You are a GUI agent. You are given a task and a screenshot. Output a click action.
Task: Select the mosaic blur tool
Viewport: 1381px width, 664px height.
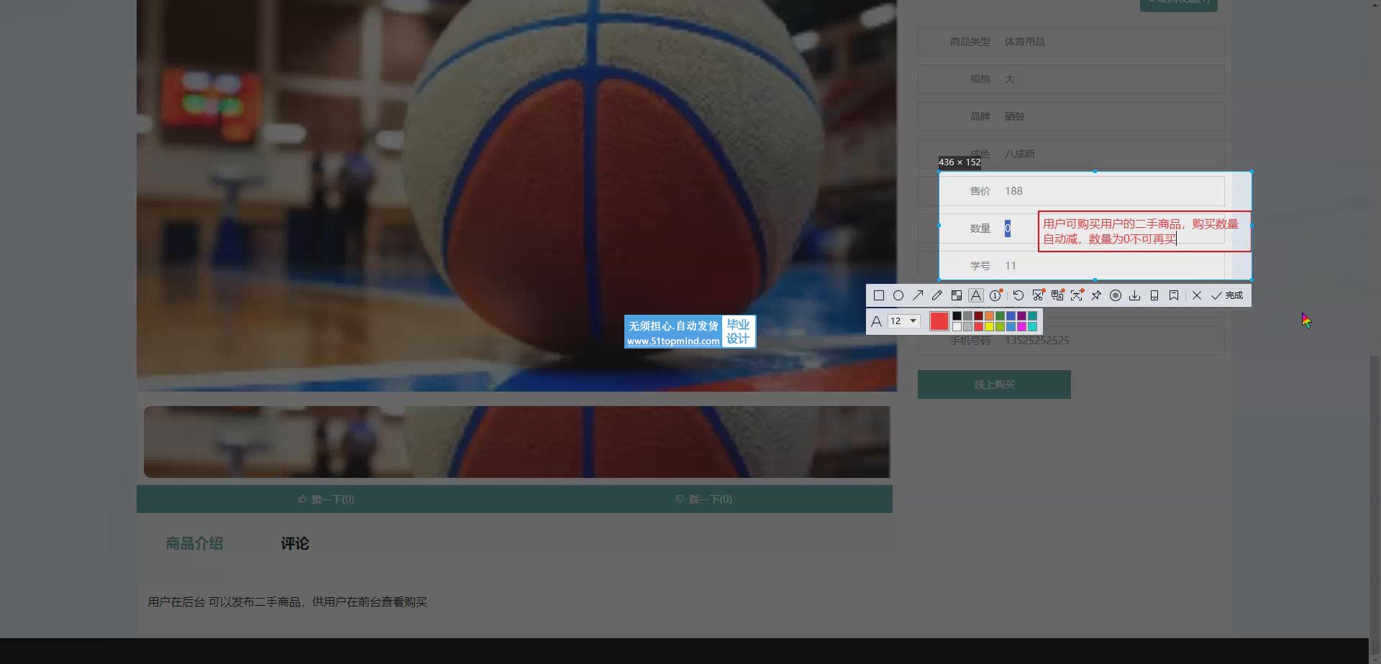pyautogui.click(x=957, y=295)
